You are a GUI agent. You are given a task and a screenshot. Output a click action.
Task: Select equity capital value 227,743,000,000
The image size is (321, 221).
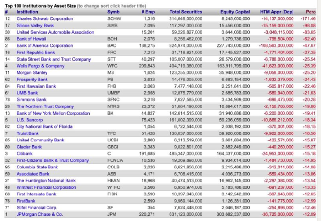(233, 46)
